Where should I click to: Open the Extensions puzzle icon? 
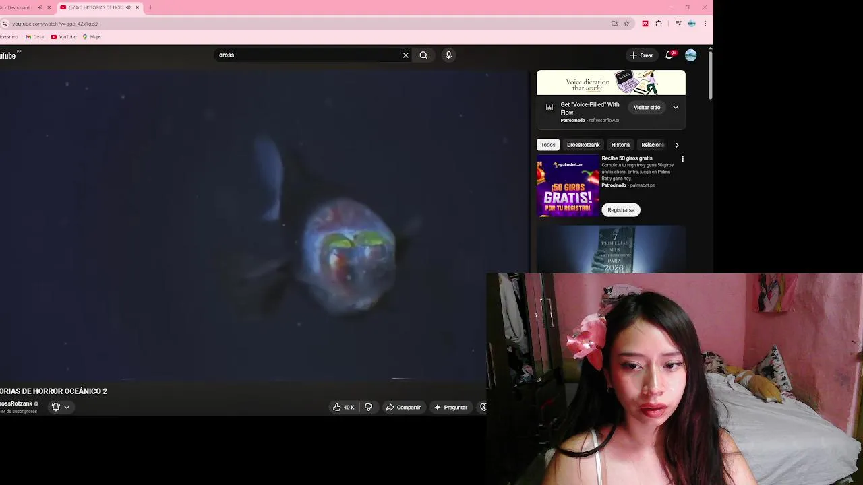tap(659, 24)
